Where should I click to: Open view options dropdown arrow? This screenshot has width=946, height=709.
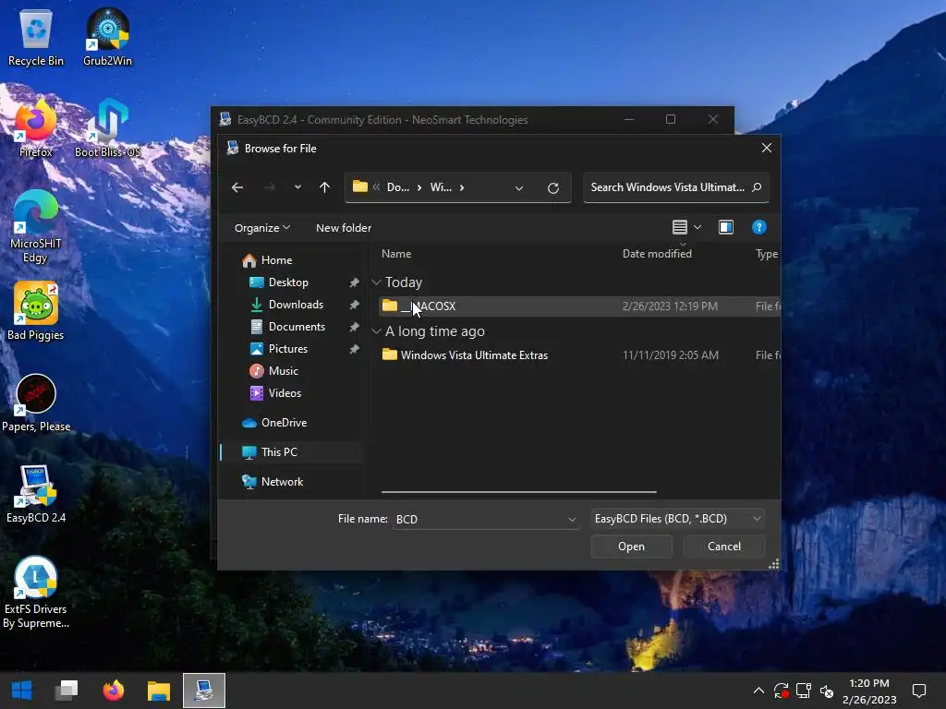tap(697, 227)
